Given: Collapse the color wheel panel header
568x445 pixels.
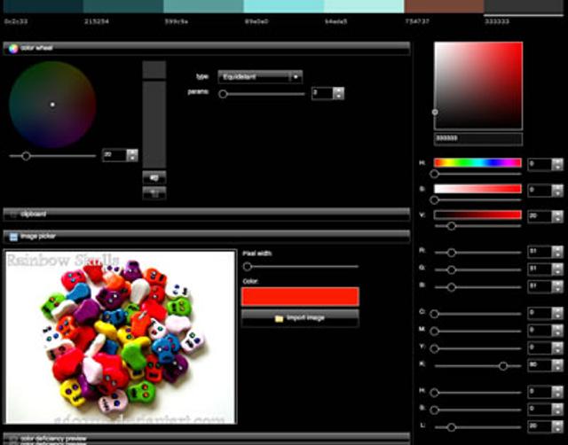Looking at the screenshot, I should coord(207,48).
